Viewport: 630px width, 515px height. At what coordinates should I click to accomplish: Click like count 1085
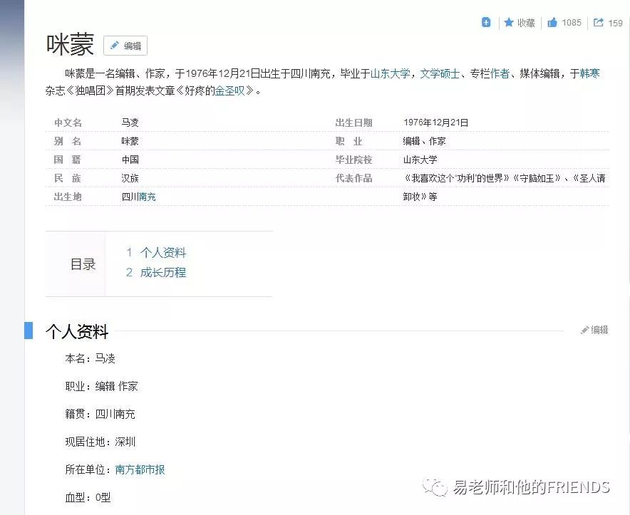pyautogui.click(x=572, y=23)
